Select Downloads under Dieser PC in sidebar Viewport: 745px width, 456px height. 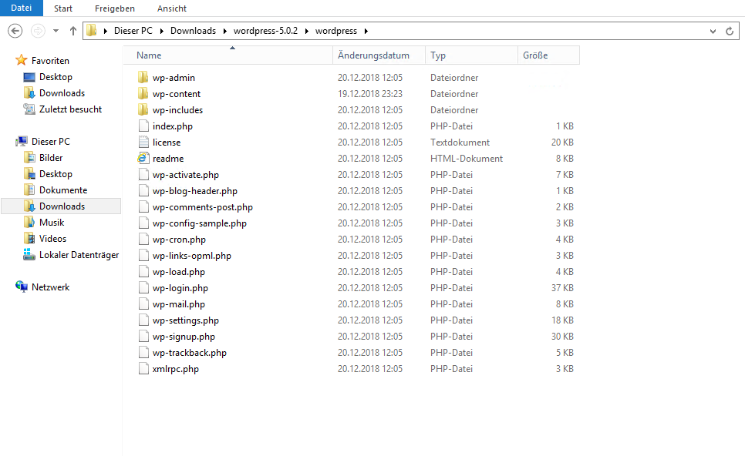[62, 206]
